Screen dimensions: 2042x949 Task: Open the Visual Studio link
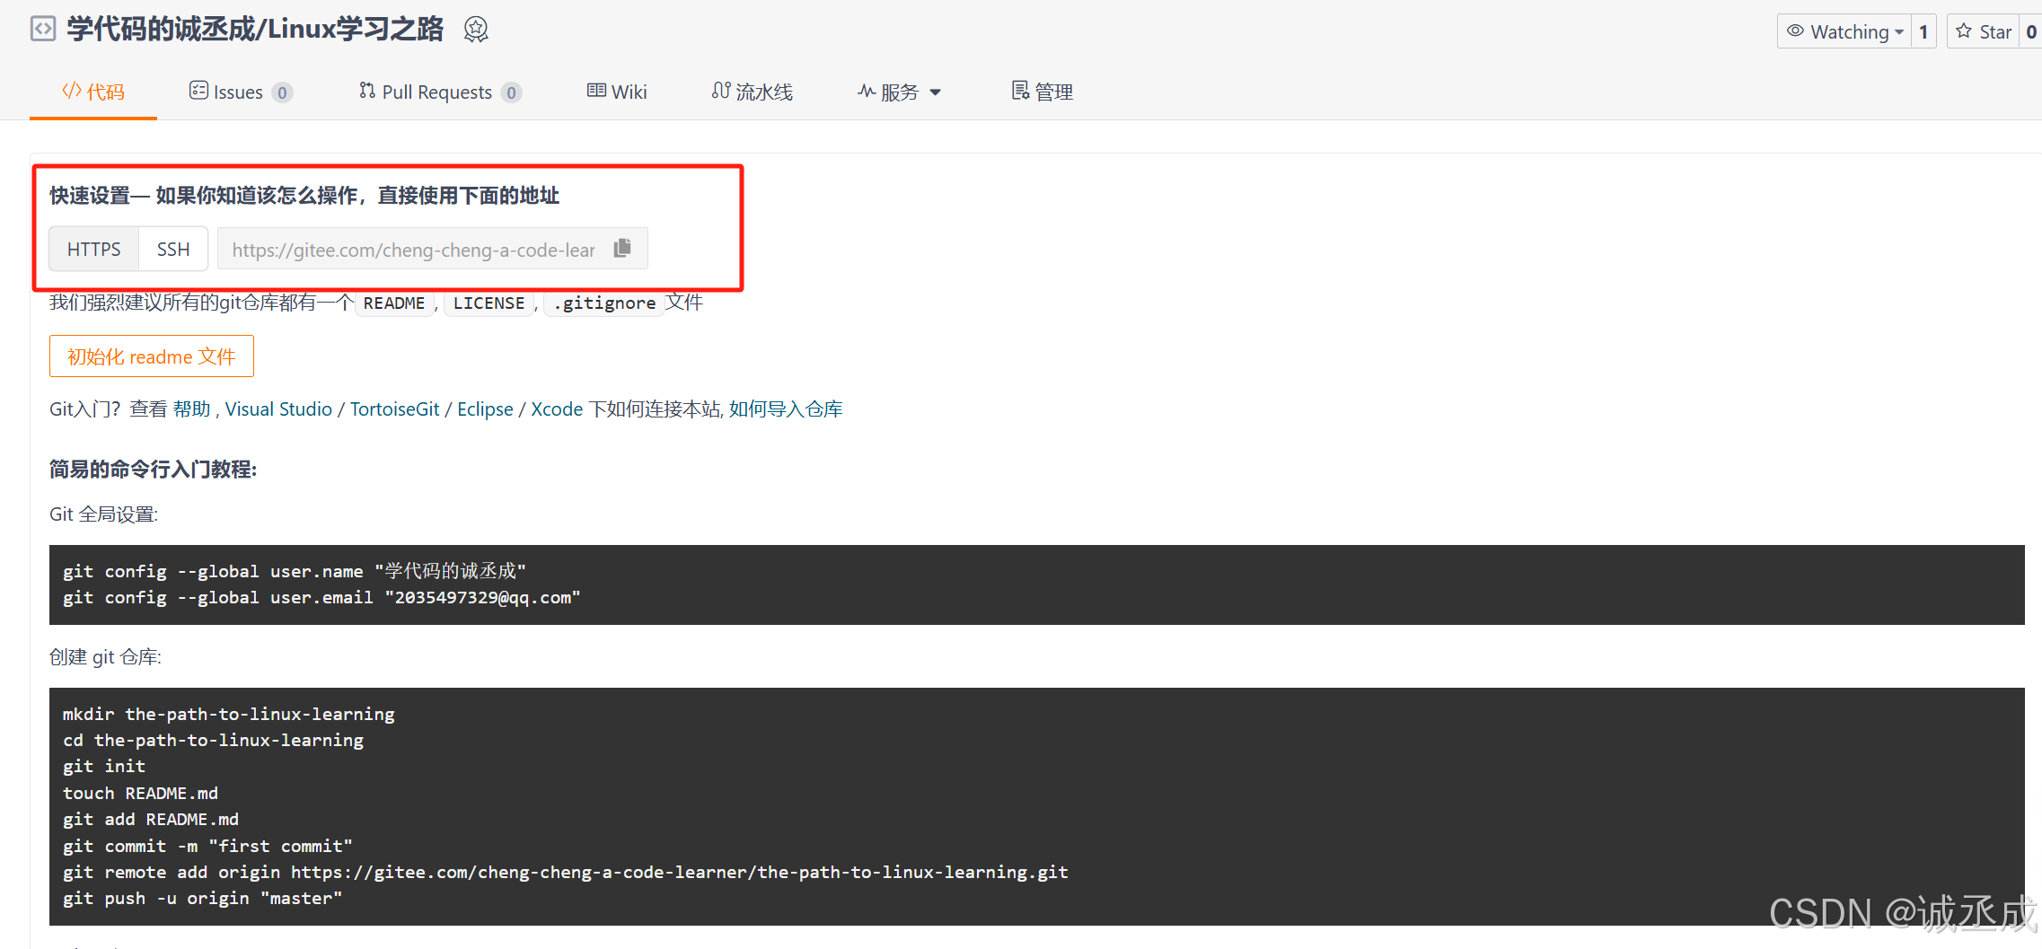tap(278, 409)
